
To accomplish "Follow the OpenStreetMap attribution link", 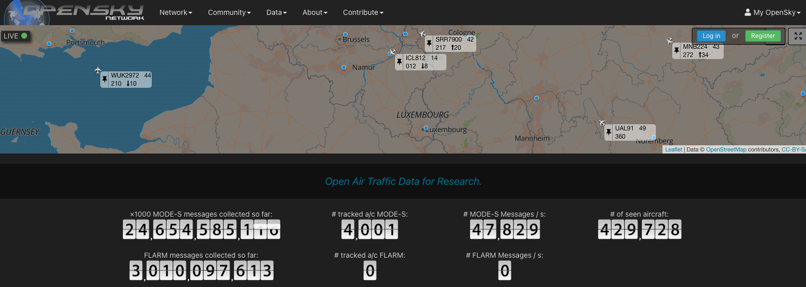I will 726,149.
